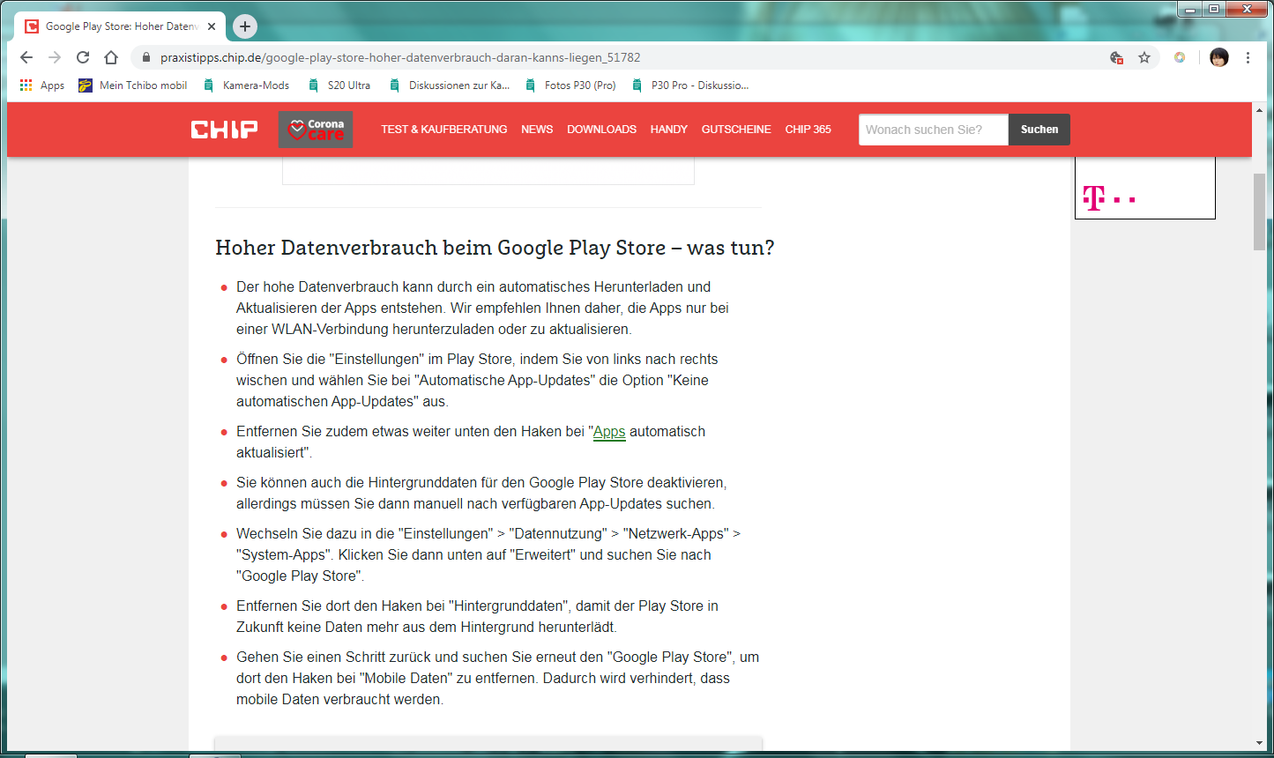Viewport: 1274px width, 758px height.
Task: Go back to the previous page
Action: 26,57
